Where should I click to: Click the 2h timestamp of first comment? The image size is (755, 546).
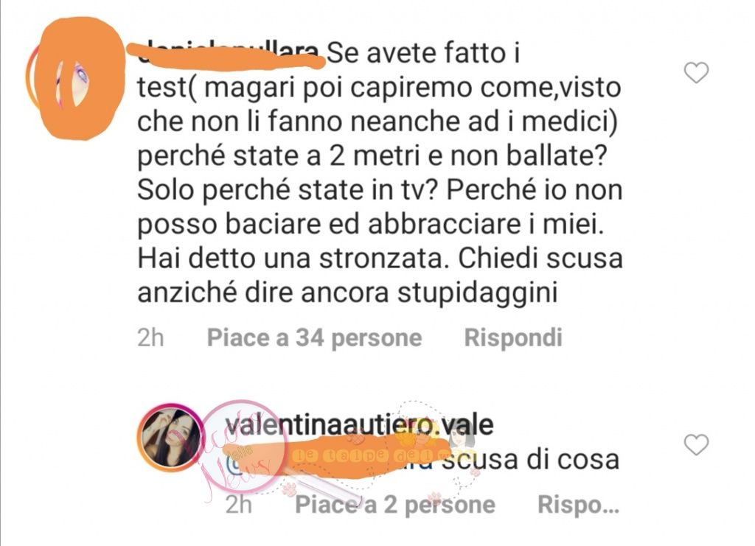(150, 337)
